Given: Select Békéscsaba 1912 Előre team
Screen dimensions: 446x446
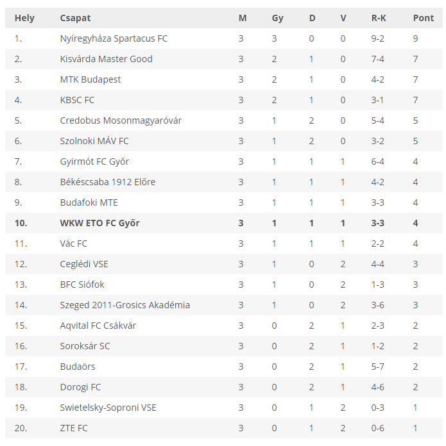Looking at the screenshot, I should pyautogui.click(x=108, y=182).
